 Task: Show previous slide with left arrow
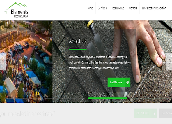pyautogui.click(x=3, y=62)
